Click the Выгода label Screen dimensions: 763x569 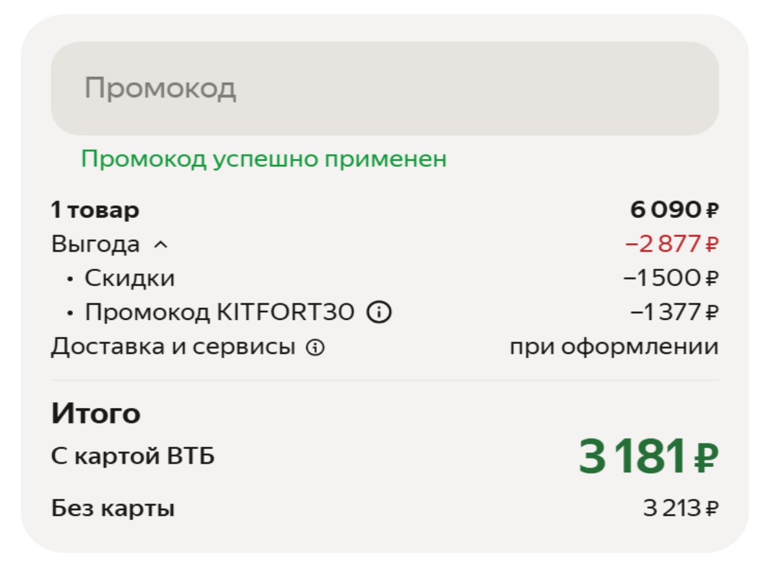[95, 244]
